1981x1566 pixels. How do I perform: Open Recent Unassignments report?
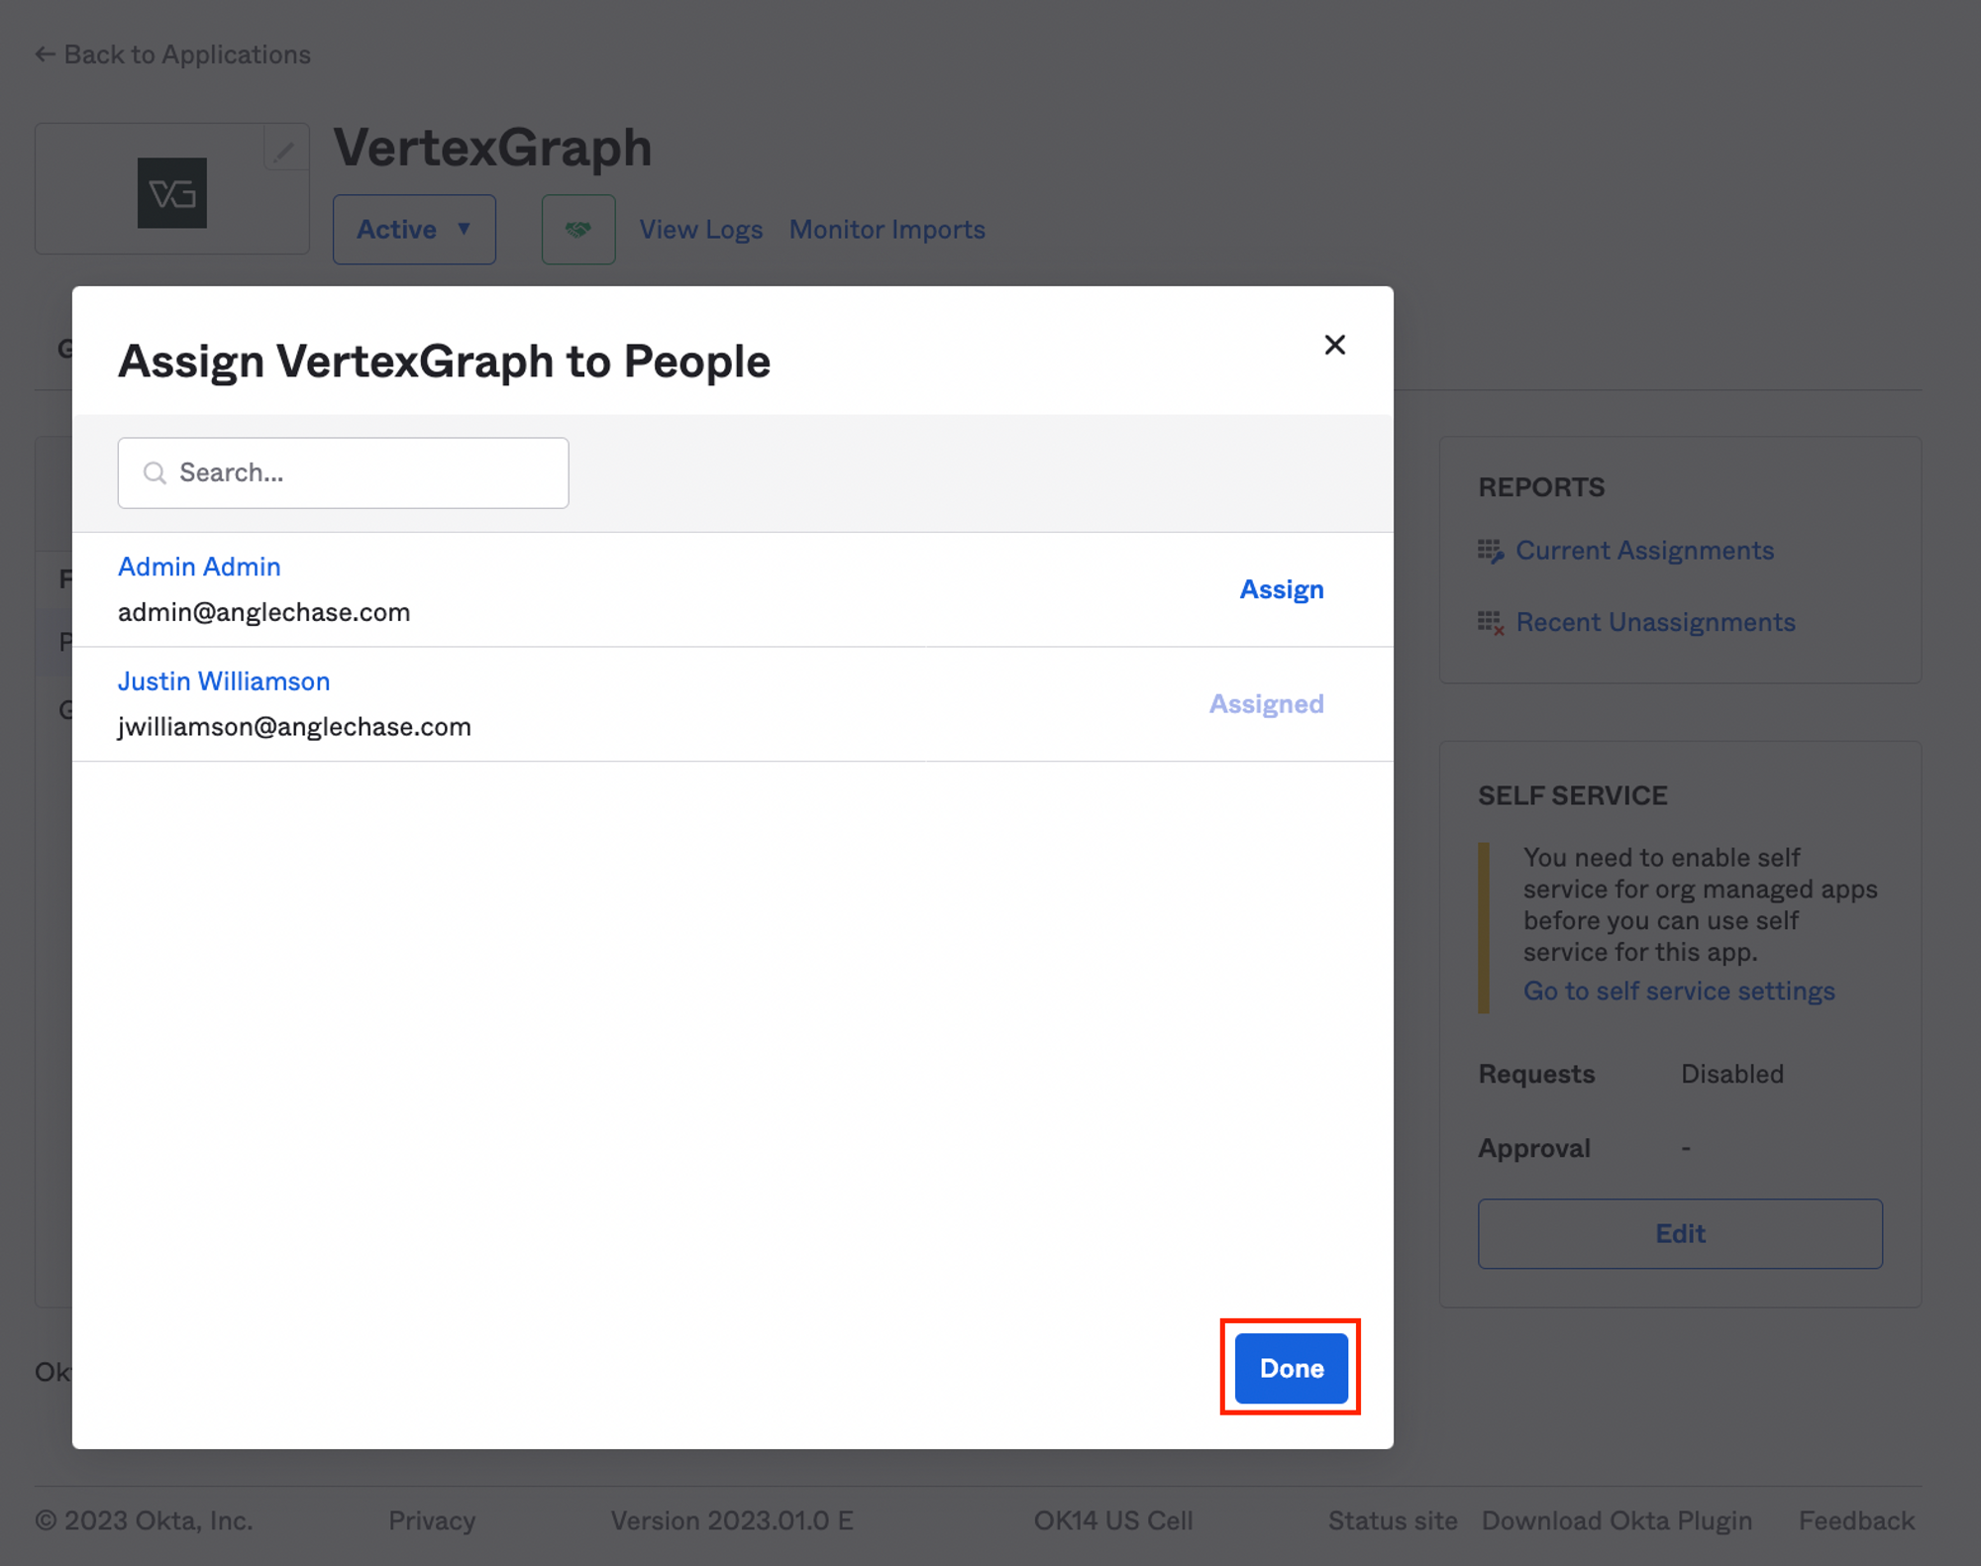pyautogui.click(x=1655, y=622)
